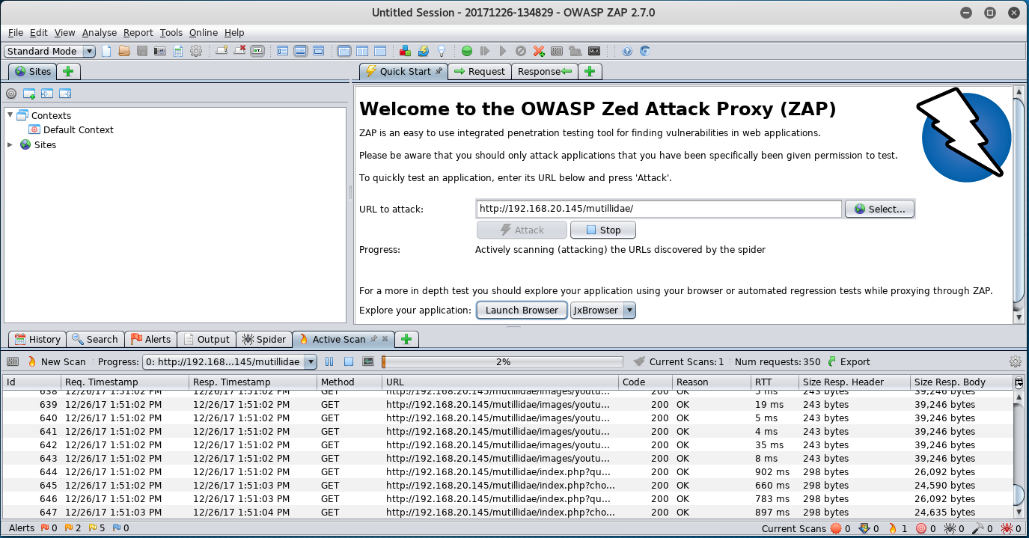Collapse the Contexts tree node
This screenshot has height=538, width=1029.
[x=10, y=115]
